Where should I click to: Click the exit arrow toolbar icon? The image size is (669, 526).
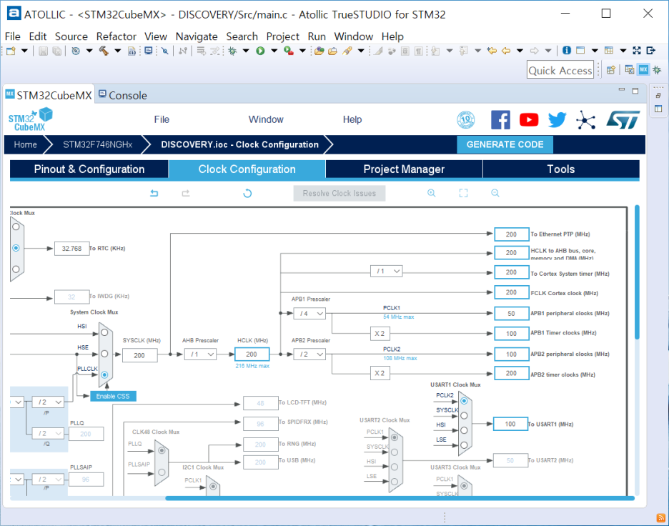click(x=650, y=50)
